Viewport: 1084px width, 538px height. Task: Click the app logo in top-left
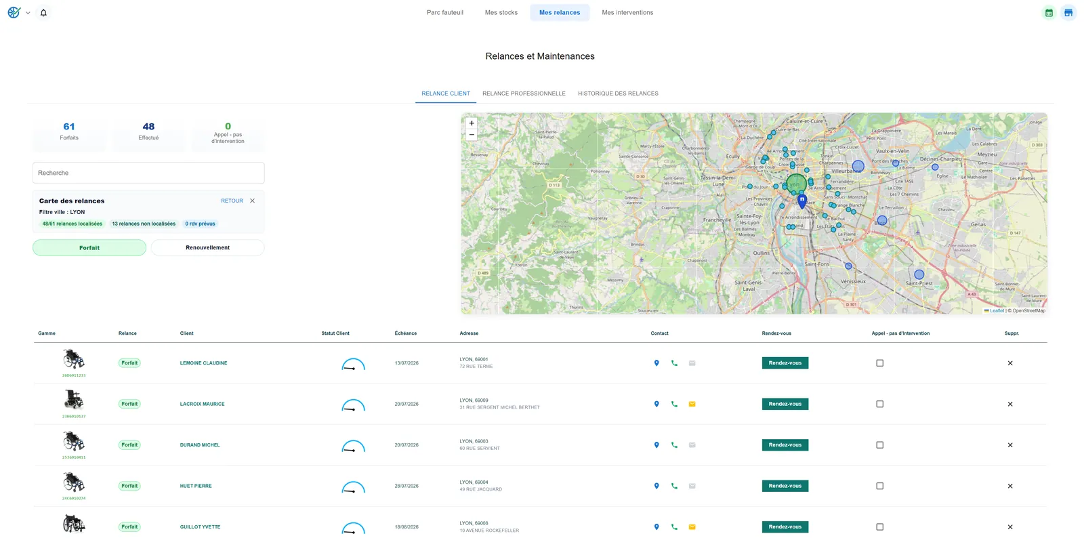pyautogui.click(x=14, y=13)
